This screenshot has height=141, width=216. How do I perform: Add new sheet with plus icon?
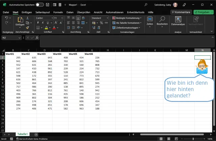[36, 134]
